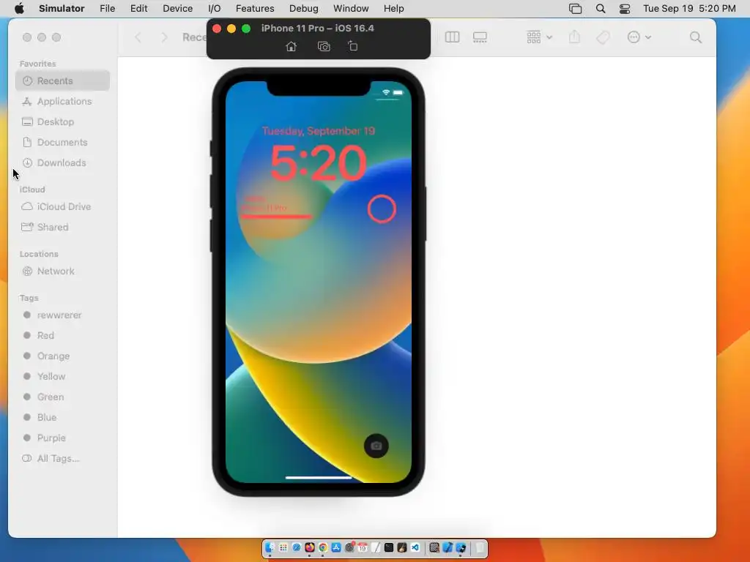Tap the Home button in Simulator toolbar
This screenshot has width=750, height=562.
[291, 46]
